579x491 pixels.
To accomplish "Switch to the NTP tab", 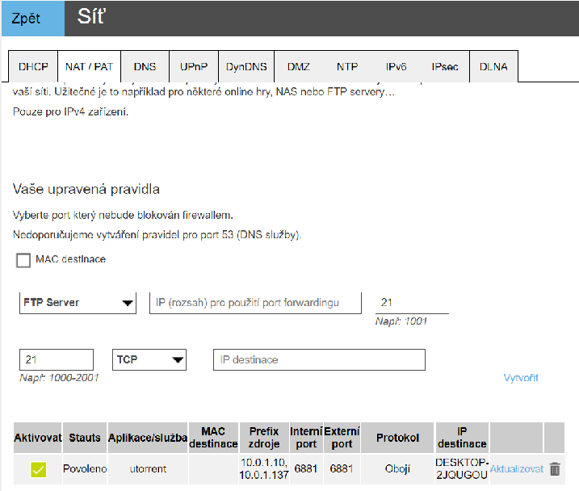I will (x=347, y=67).
